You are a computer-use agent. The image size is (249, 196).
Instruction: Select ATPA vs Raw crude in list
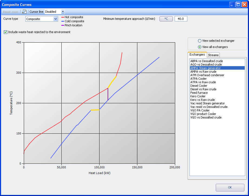click(x=217, y=82)
